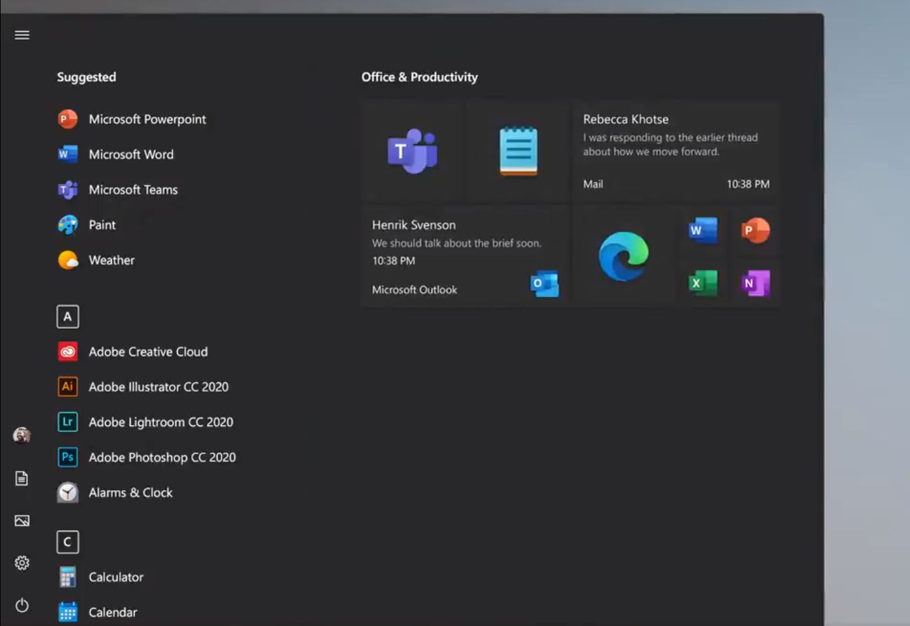Open the Calculator app
This screenshot has height=626, width=910.
(x=100, y=577)
